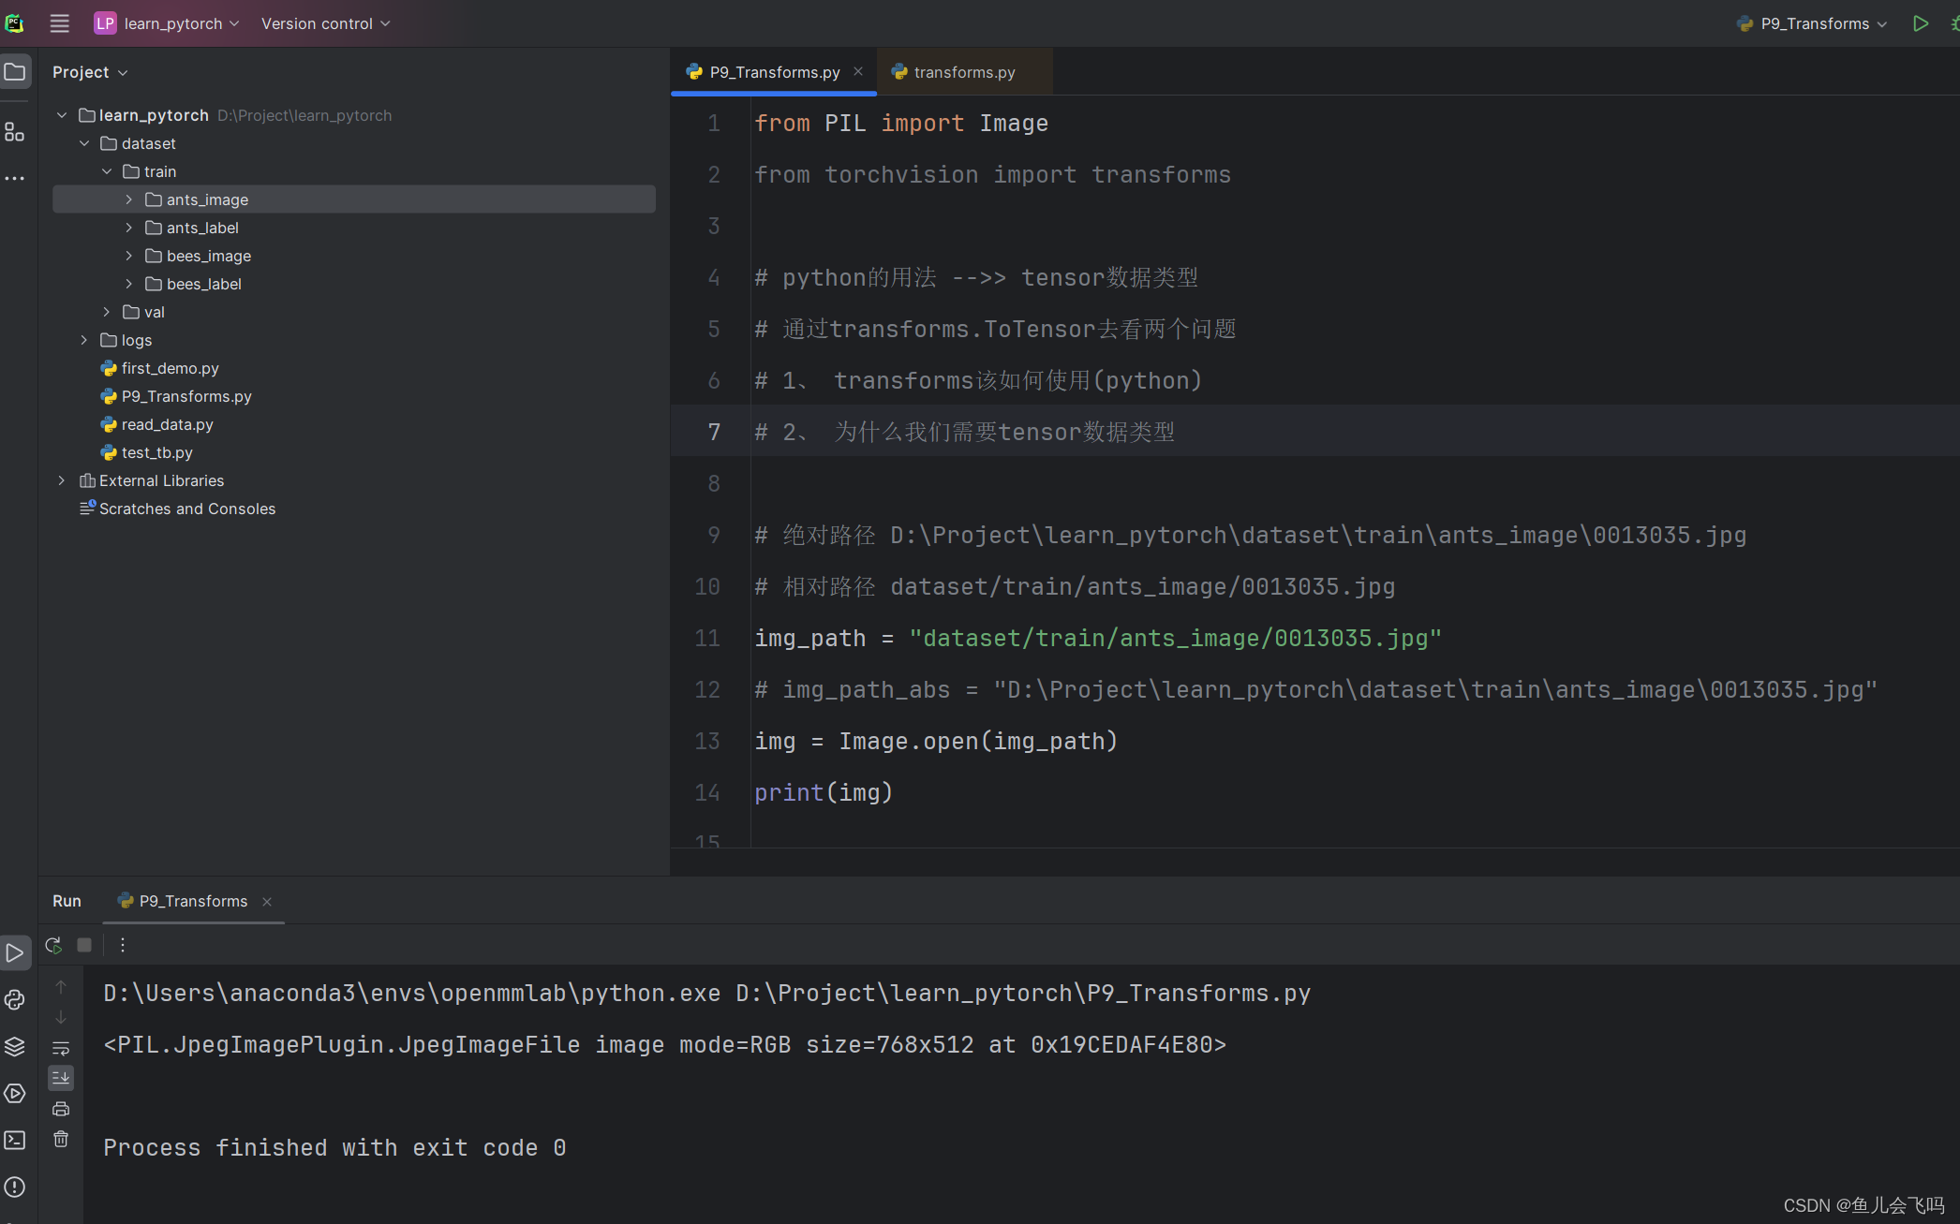Collapse the dataset folder
The width and height of the screenshot is (1960, 1224).
tap(84, 143)
